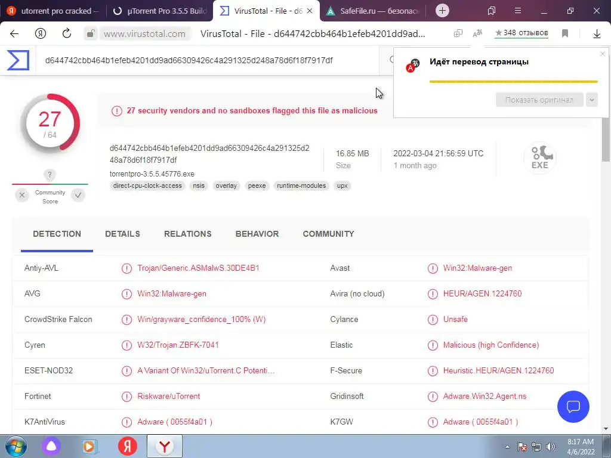Click the Показать оригинал button
The width and height of the screenshot is (611, 458).
click(x=539, y=100)
